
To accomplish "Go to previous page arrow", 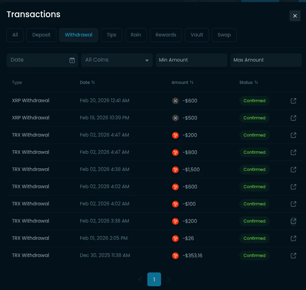I will 140,279.
